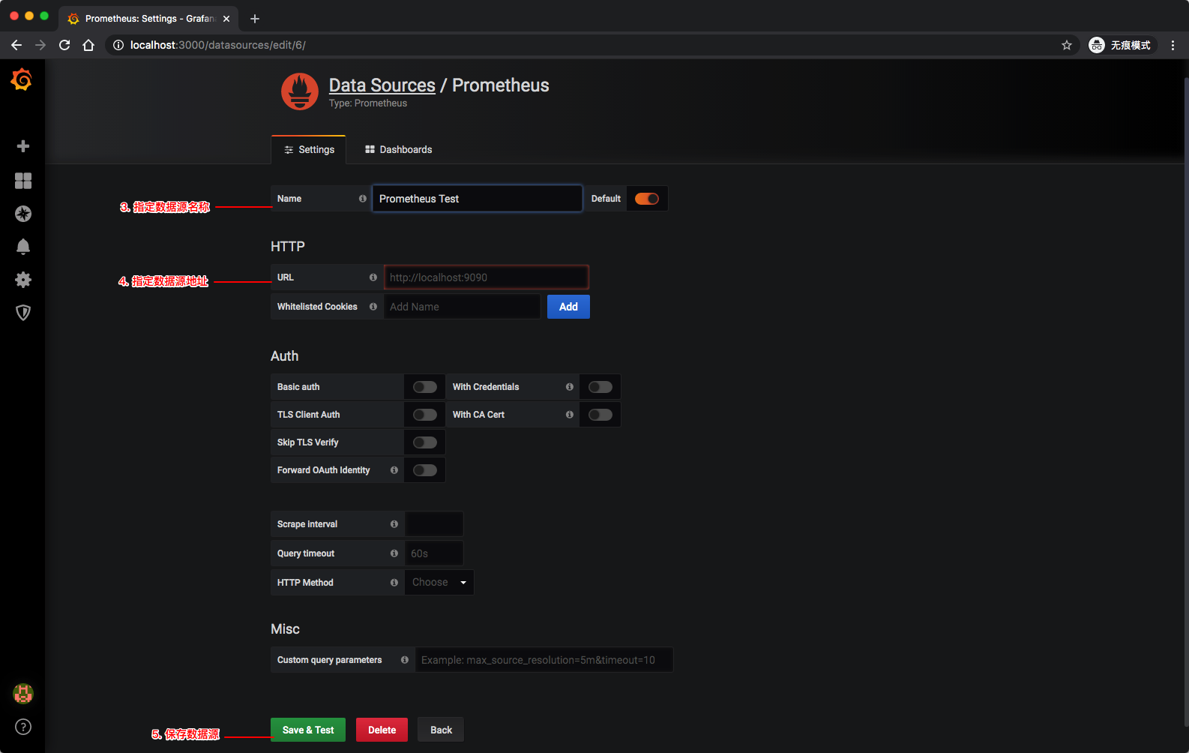The image size is (1189, 753).
Task: Click the URL input field
Action: click(x=487, y=277)
